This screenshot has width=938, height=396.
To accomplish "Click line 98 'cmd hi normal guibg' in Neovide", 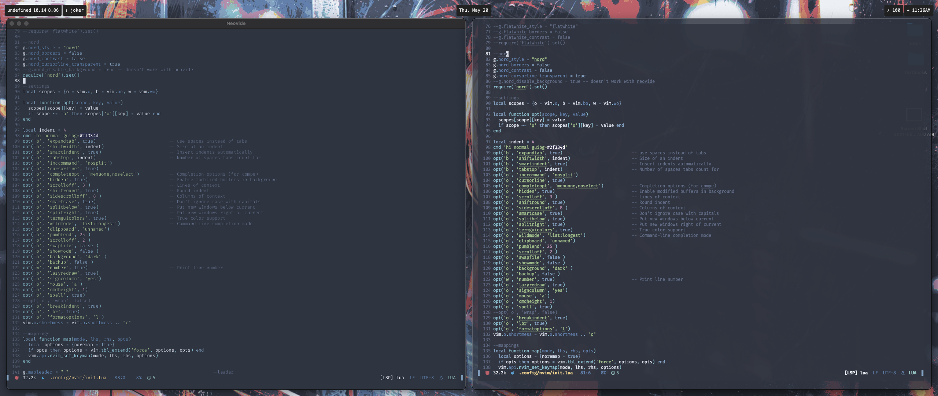I will coord(62,136).
